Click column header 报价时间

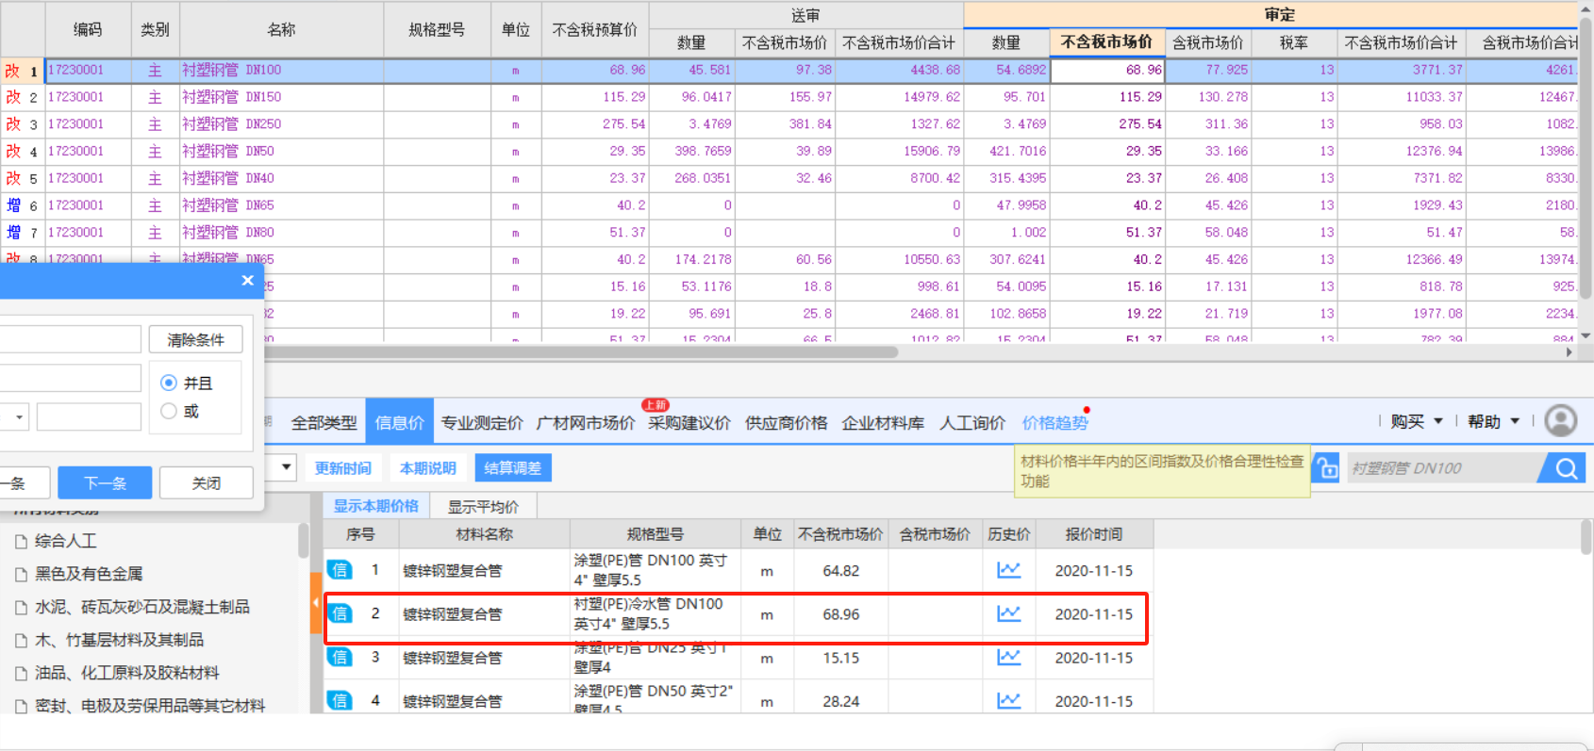click(1094, 534)
